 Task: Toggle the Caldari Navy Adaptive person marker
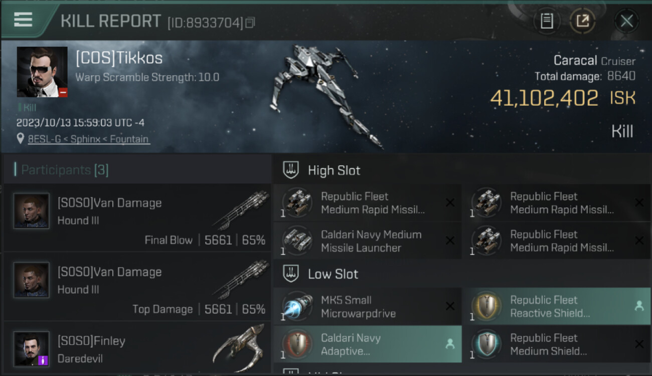coord(450,344)
